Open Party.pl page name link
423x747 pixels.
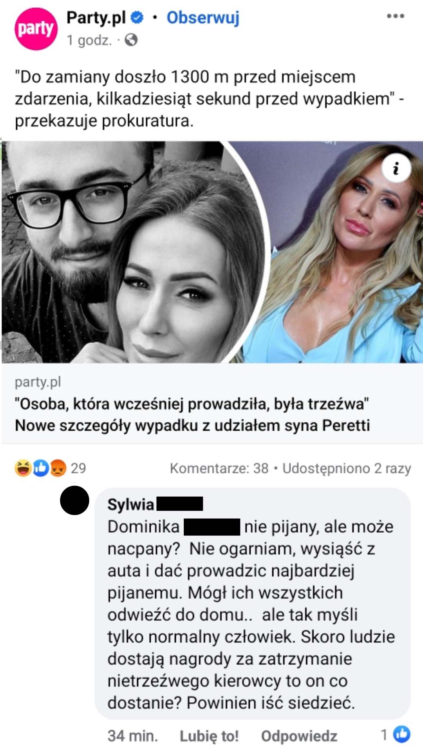(96, 18)
